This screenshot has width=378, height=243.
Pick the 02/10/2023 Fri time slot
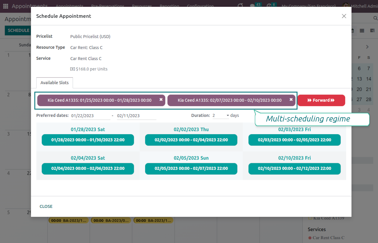pyautogui.click(x=294, y=169)
